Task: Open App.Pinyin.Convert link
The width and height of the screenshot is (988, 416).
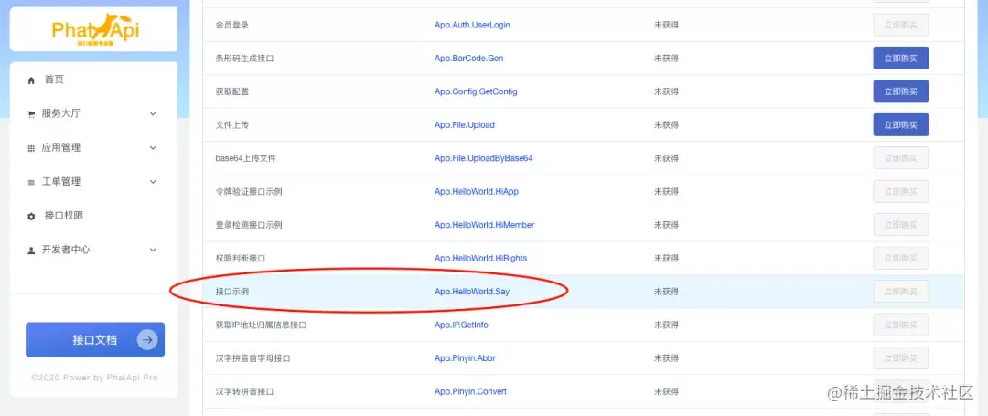Action: (x=471, y=392)
